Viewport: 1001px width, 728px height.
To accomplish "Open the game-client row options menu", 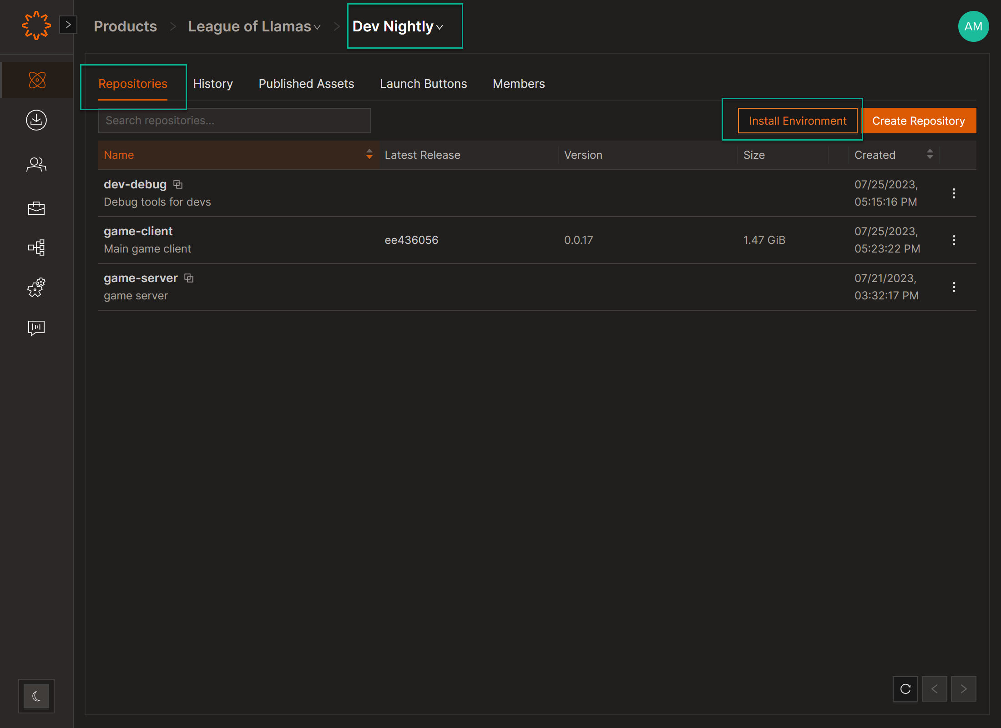I will [954, 240].
